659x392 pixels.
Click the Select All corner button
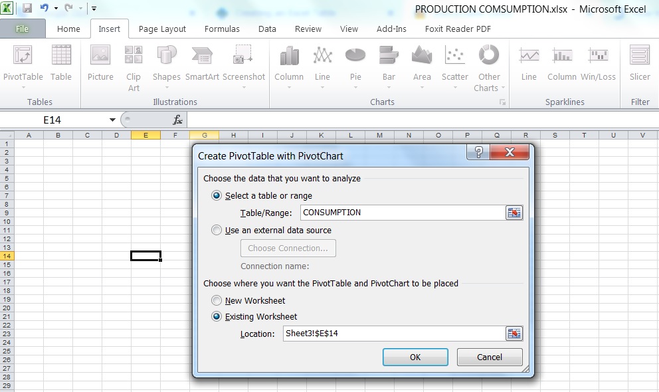(x=7, y=136)
